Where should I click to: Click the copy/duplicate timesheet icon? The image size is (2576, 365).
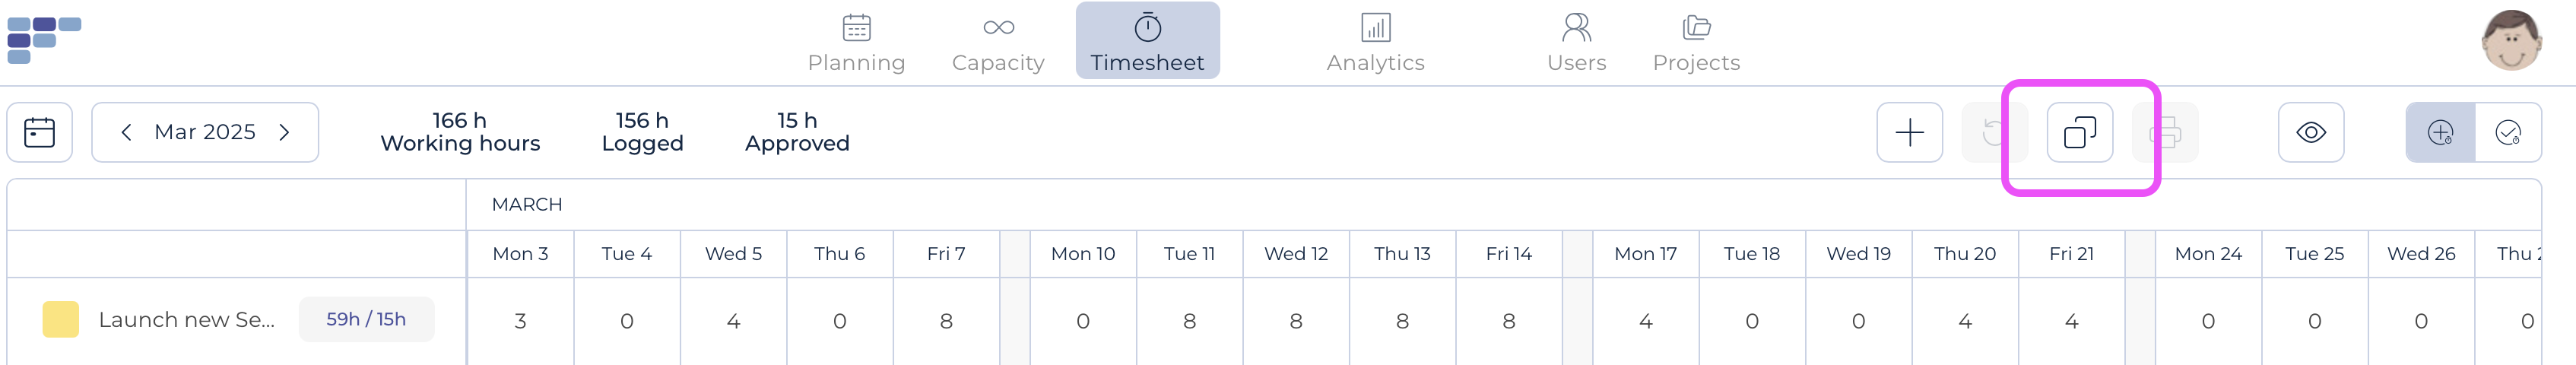(x=2079, y=132)
